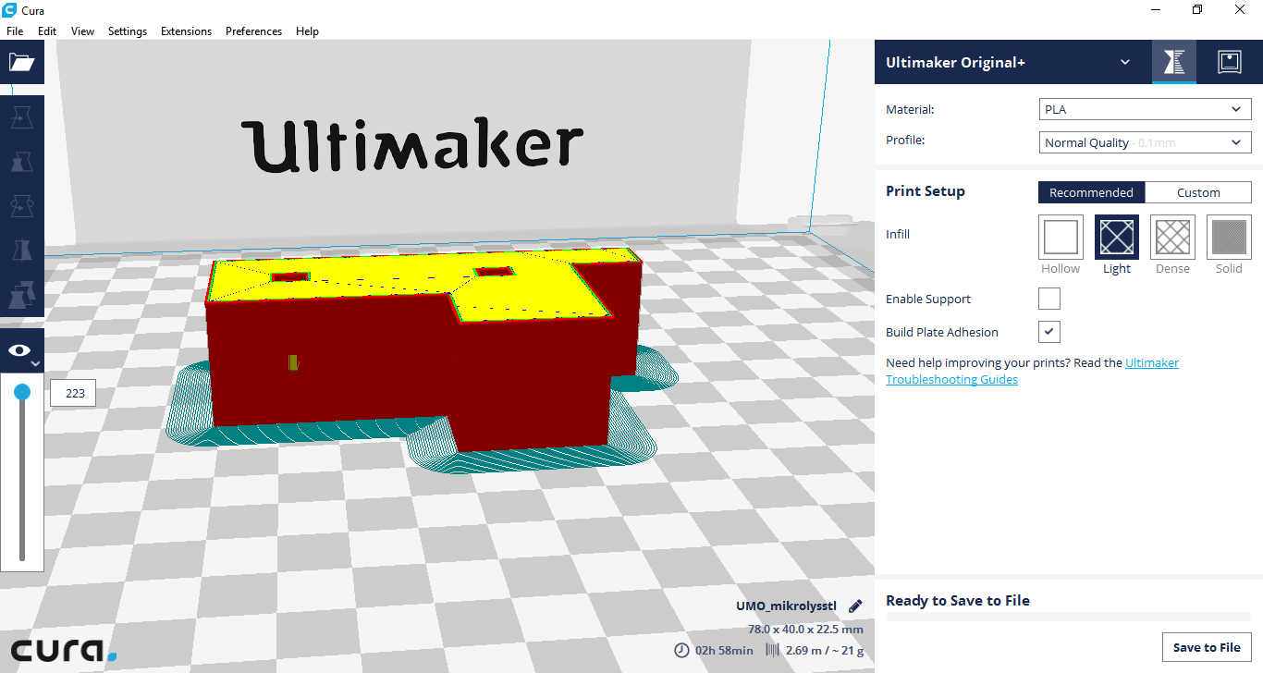Click the clock print time icon
1263x673 pixels.
coord(681,650)
